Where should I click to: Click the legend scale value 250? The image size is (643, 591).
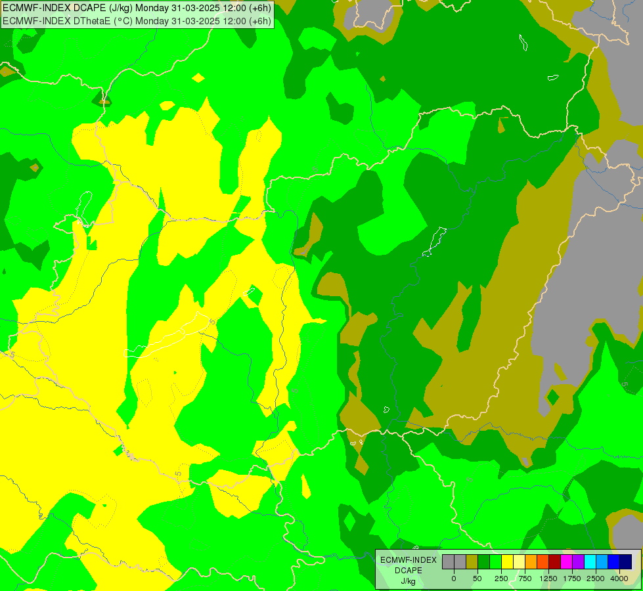click(501, 579)
